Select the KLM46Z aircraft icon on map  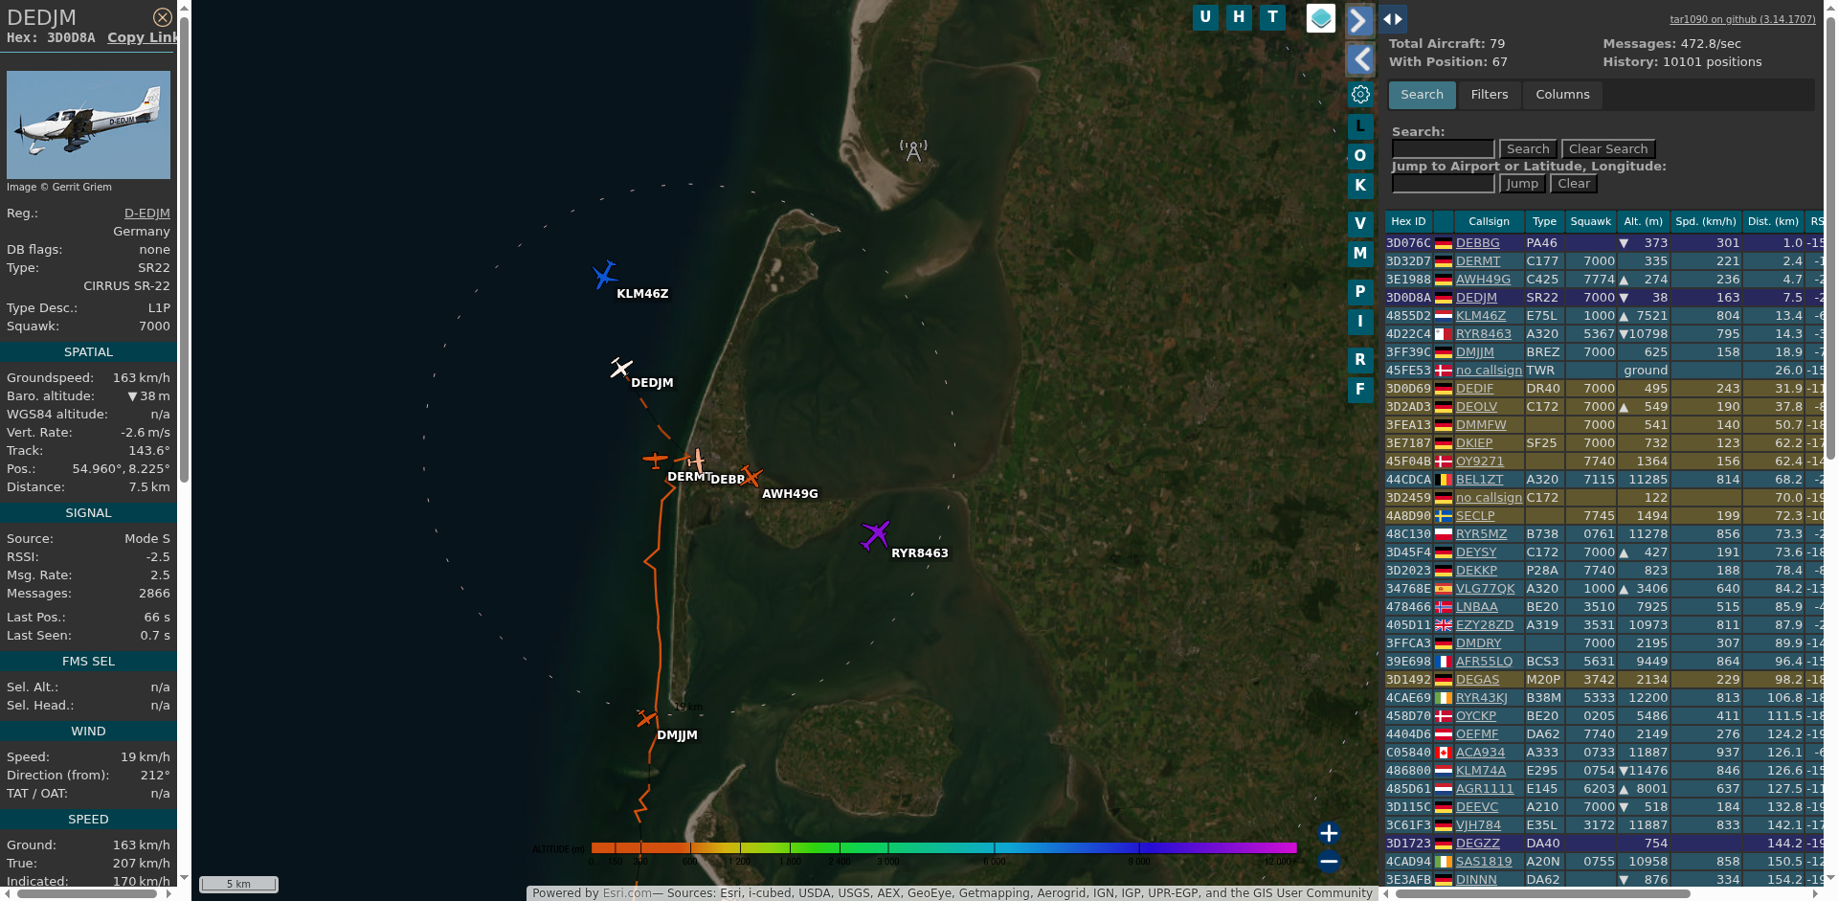(605, 275)
